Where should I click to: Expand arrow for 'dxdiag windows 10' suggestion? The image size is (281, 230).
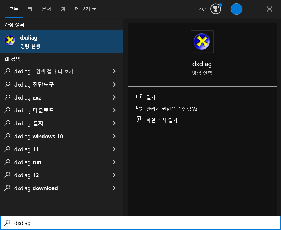click(114, 136)
